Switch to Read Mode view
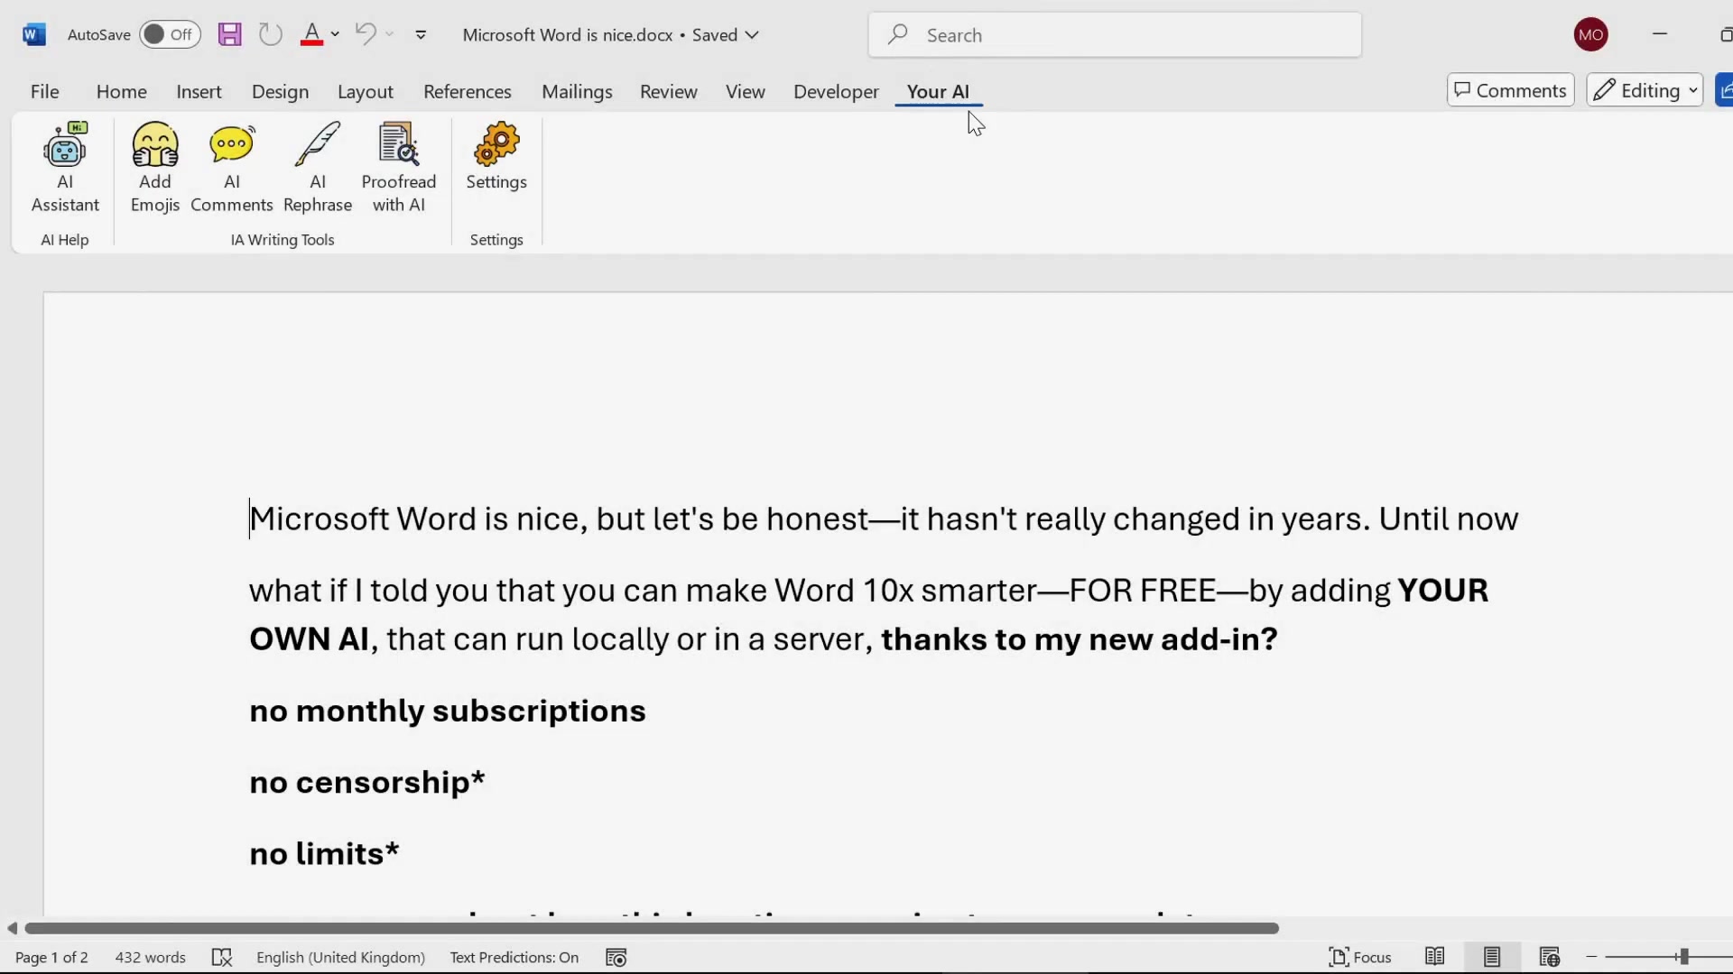 [1434, 957]
